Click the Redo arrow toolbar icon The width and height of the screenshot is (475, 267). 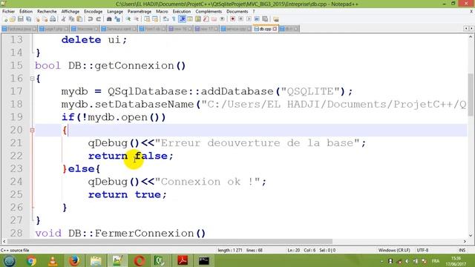point(99,19)
